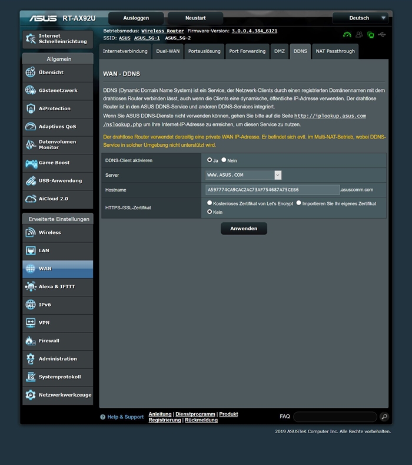Open the LAN sidebar icon
Viewport: 412px width, 465px height.
click(x=31, y=250)
